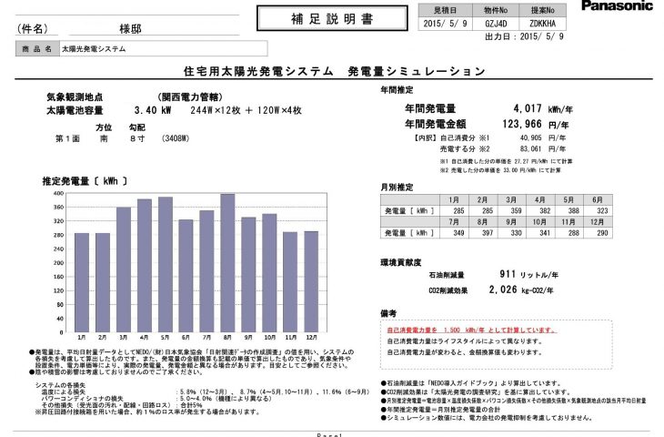The image size is (664, 437).
Task: Select the 様邸 name text
Action: coord(130,29)
